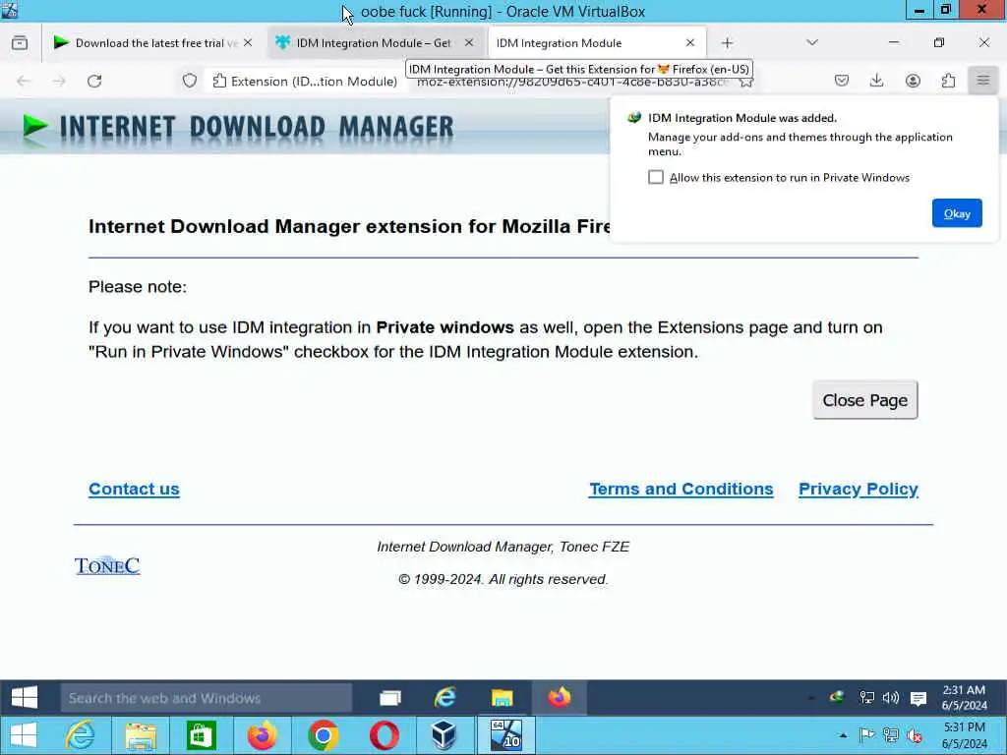This screenshot has width=1007, height=755.
Task: Open the Firefox application menu
Action: 983,81
